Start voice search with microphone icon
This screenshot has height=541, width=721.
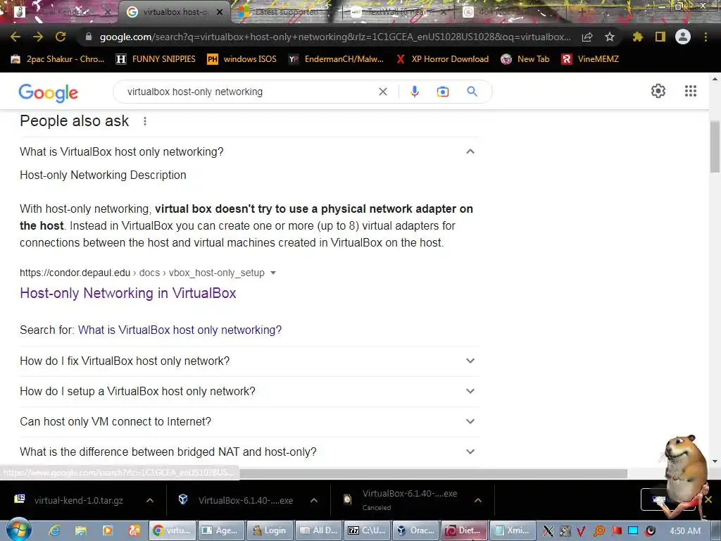pyautogui.click(x=414, y=92)
